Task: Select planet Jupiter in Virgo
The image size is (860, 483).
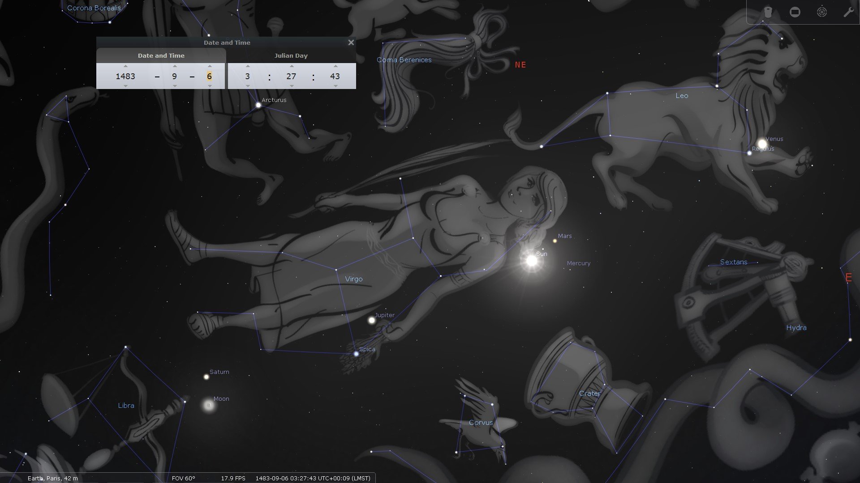Action: 371,320
